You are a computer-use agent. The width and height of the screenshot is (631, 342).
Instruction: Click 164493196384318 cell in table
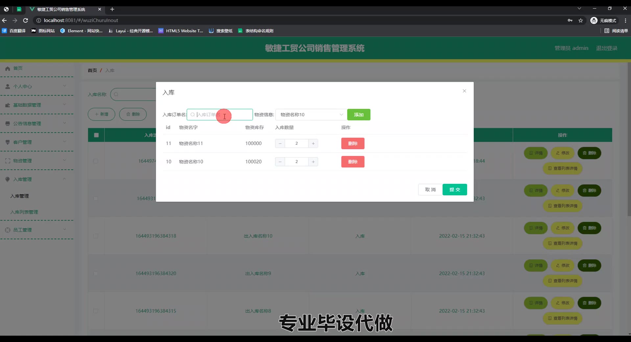[x=156, y=236]
